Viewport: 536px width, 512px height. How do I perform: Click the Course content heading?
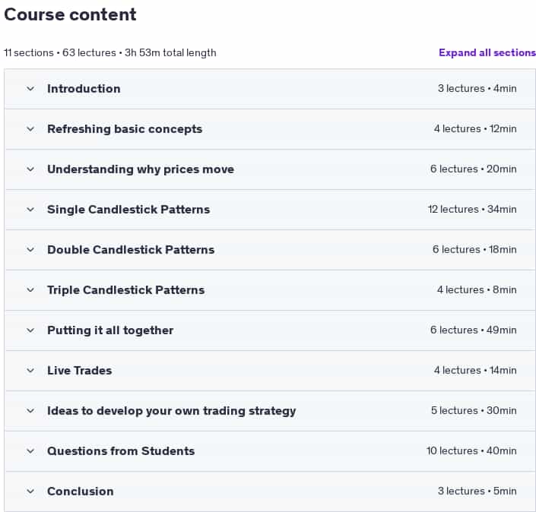click(70, 14)
